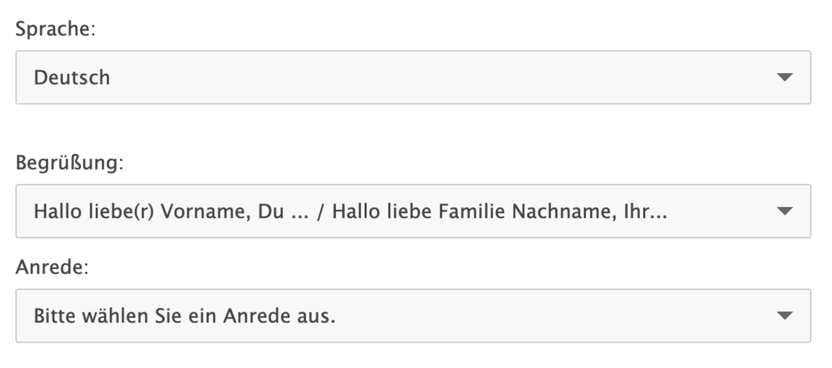Image resolution: width=832 pixels, height=368 pixels.
Task: Click the Begrüßung label
Action: (69, 162)
